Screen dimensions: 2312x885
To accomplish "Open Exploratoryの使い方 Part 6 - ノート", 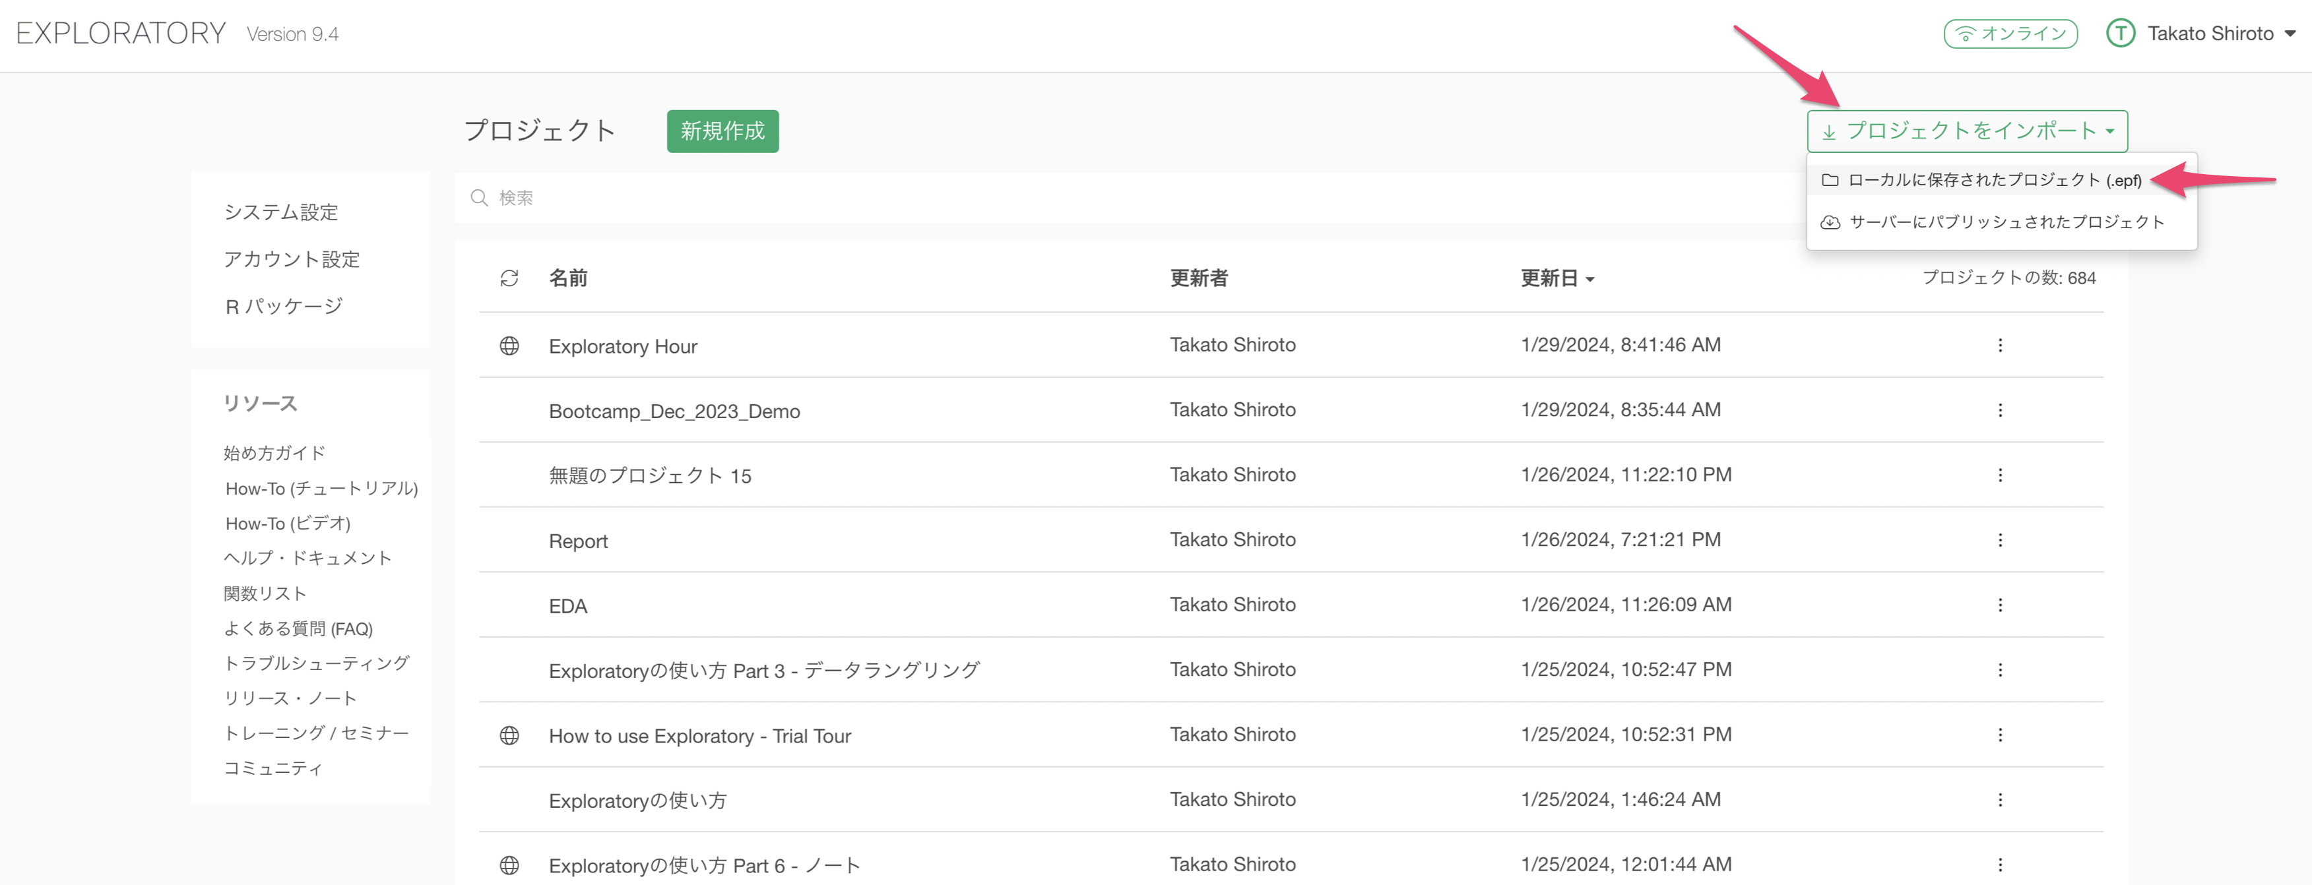I will click(x=705, y=865).
